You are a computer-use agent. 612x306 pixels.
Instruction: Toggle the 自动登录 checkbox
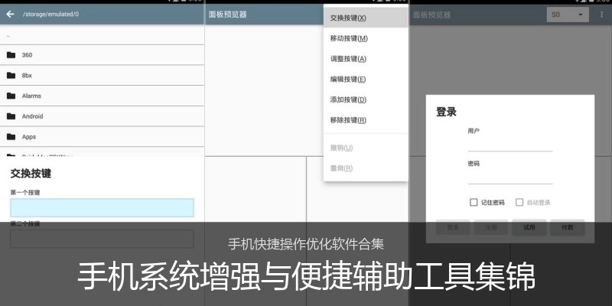[x=519, y=203]
